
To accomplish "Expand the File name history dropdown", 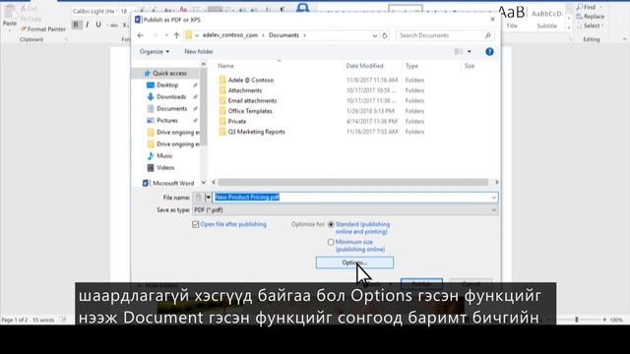I will pos(494,198).
